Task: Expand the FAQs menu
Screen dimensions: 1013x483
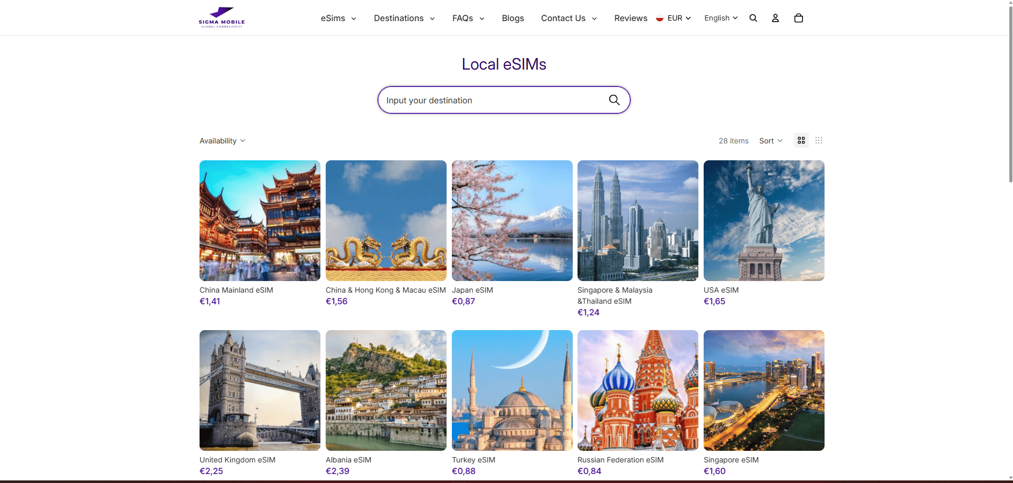Action: (x=468, y=18)
